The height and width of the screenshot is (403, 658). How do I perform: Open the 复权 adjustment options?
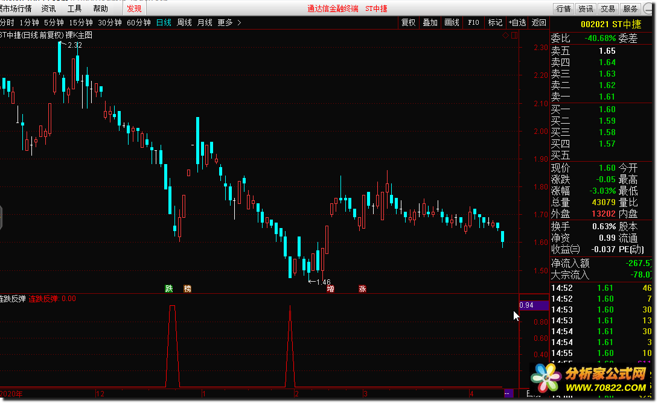408,23
